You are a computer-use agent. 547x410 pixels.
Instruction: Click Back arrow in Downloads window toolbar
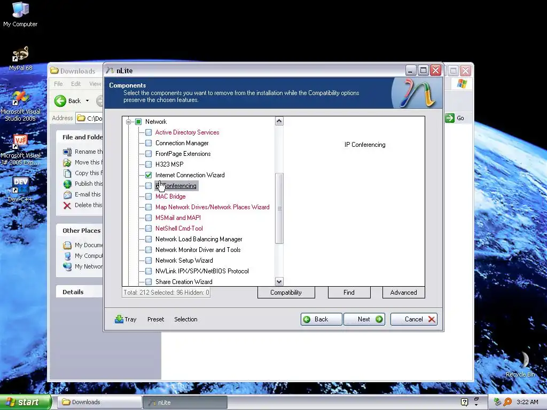point(60,101)
